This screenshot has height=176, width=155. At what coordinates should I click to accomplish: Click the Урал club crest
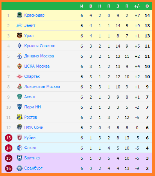[x=20, y=36]
